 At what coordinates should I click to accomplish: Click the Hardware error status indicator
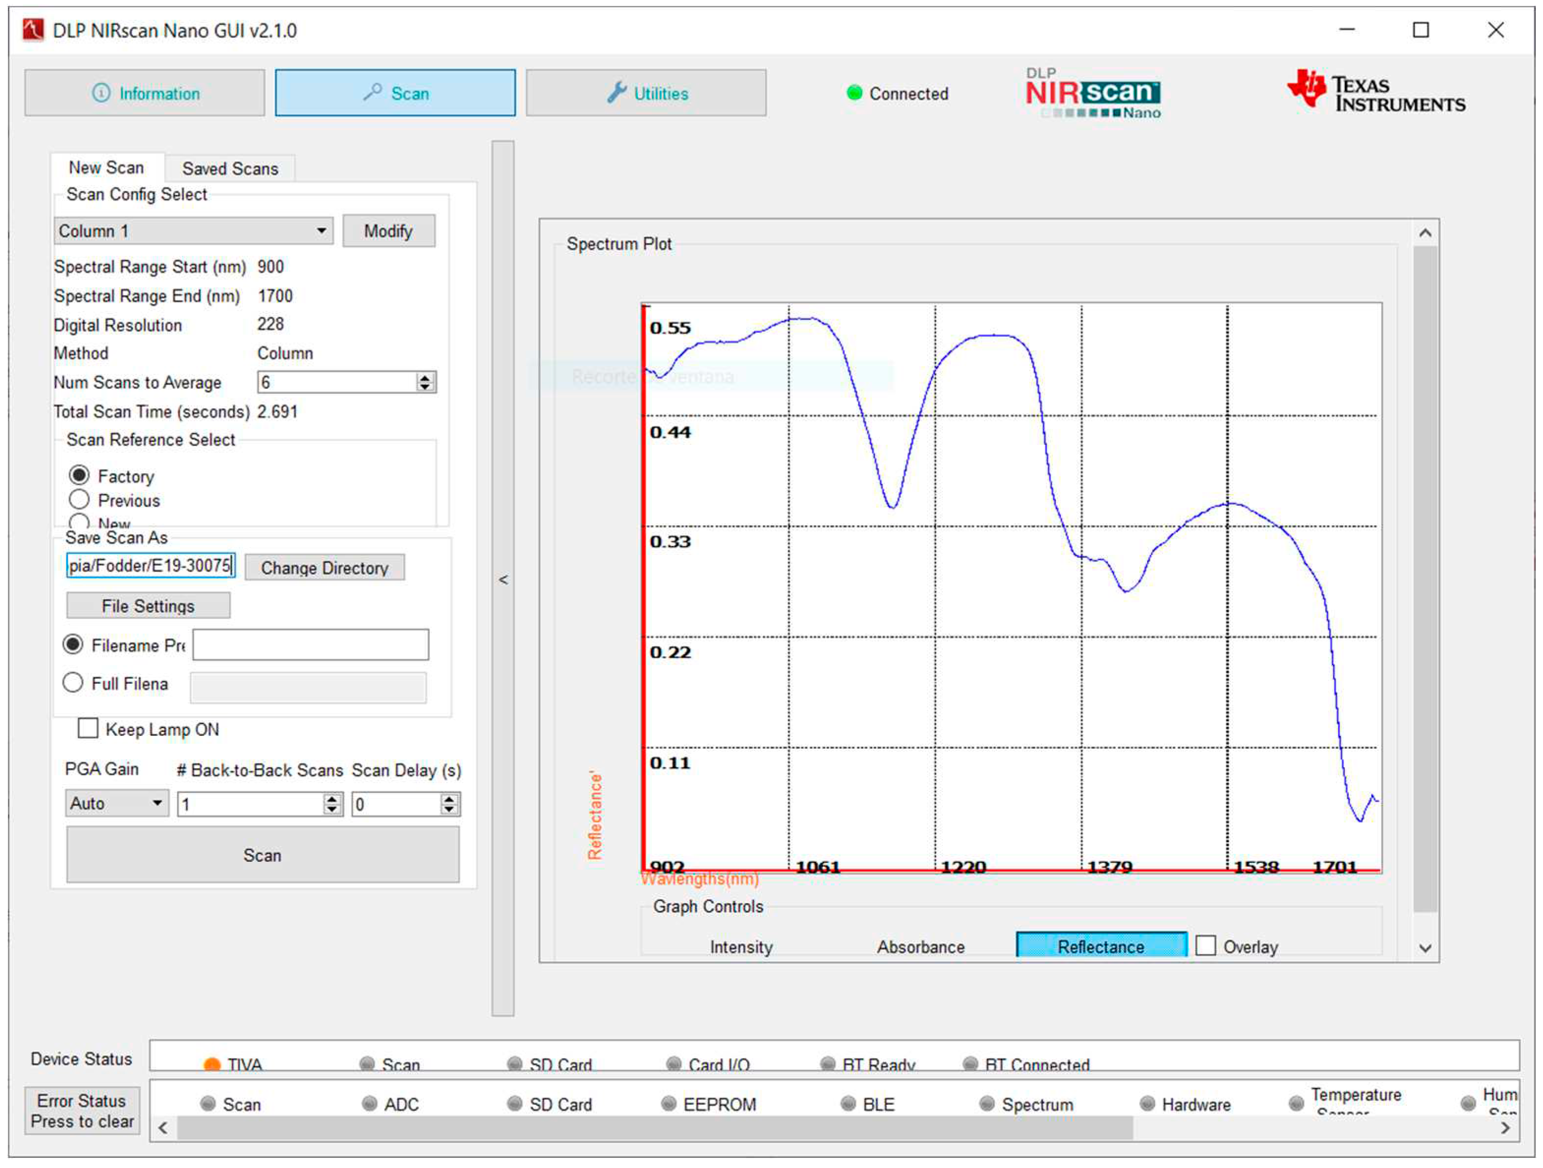click(x=1147, y=1104)
